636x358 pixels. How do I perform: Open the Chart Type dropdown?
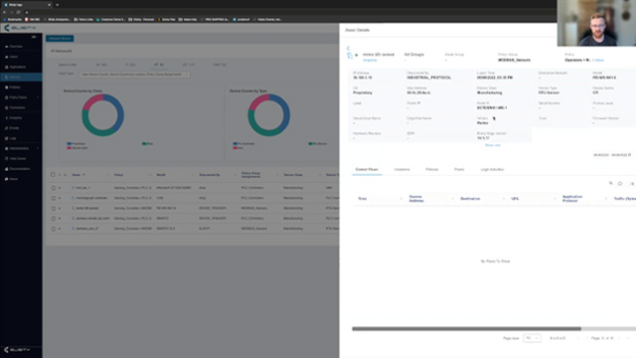135,75
